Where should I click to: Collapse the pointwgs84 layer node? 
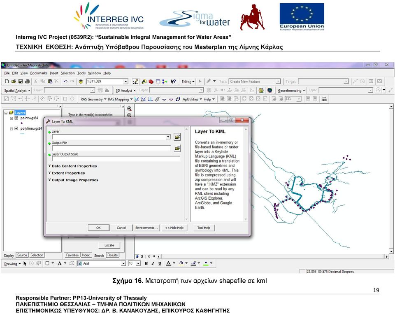12,118
